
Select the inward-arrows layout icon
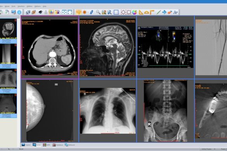click(x=64, y=12)
